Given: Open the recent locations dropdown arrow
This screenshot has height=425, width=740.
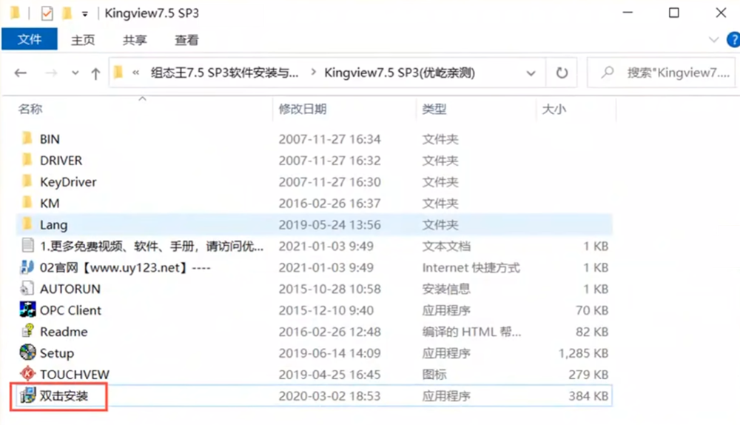Looking at the screenshot, I should click(75, 73).
